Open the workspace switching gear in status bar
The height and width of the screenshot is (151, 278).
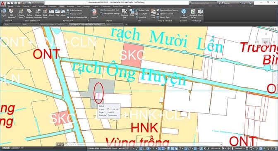point(223,149)
